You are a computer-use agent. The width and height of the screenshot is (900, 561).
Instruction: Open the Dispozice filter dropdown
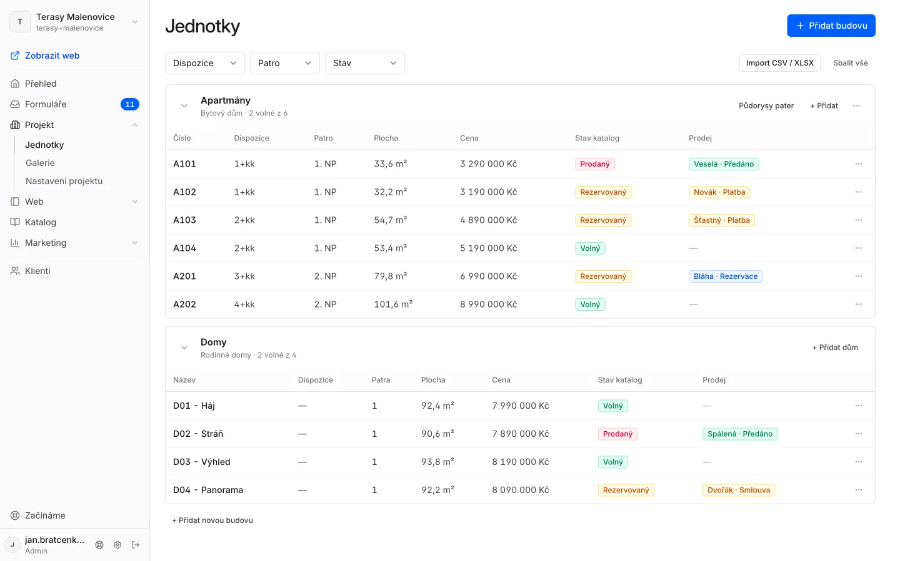205,63
